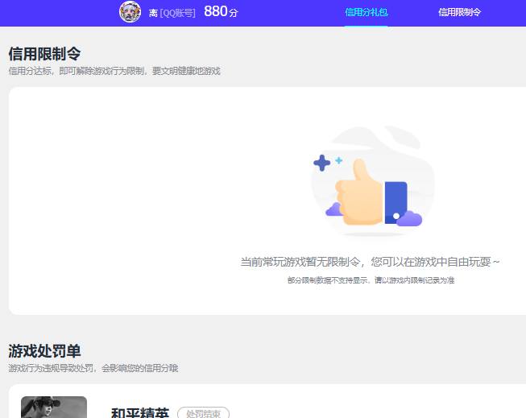Click the 和平精英 game title

(140, 413)
